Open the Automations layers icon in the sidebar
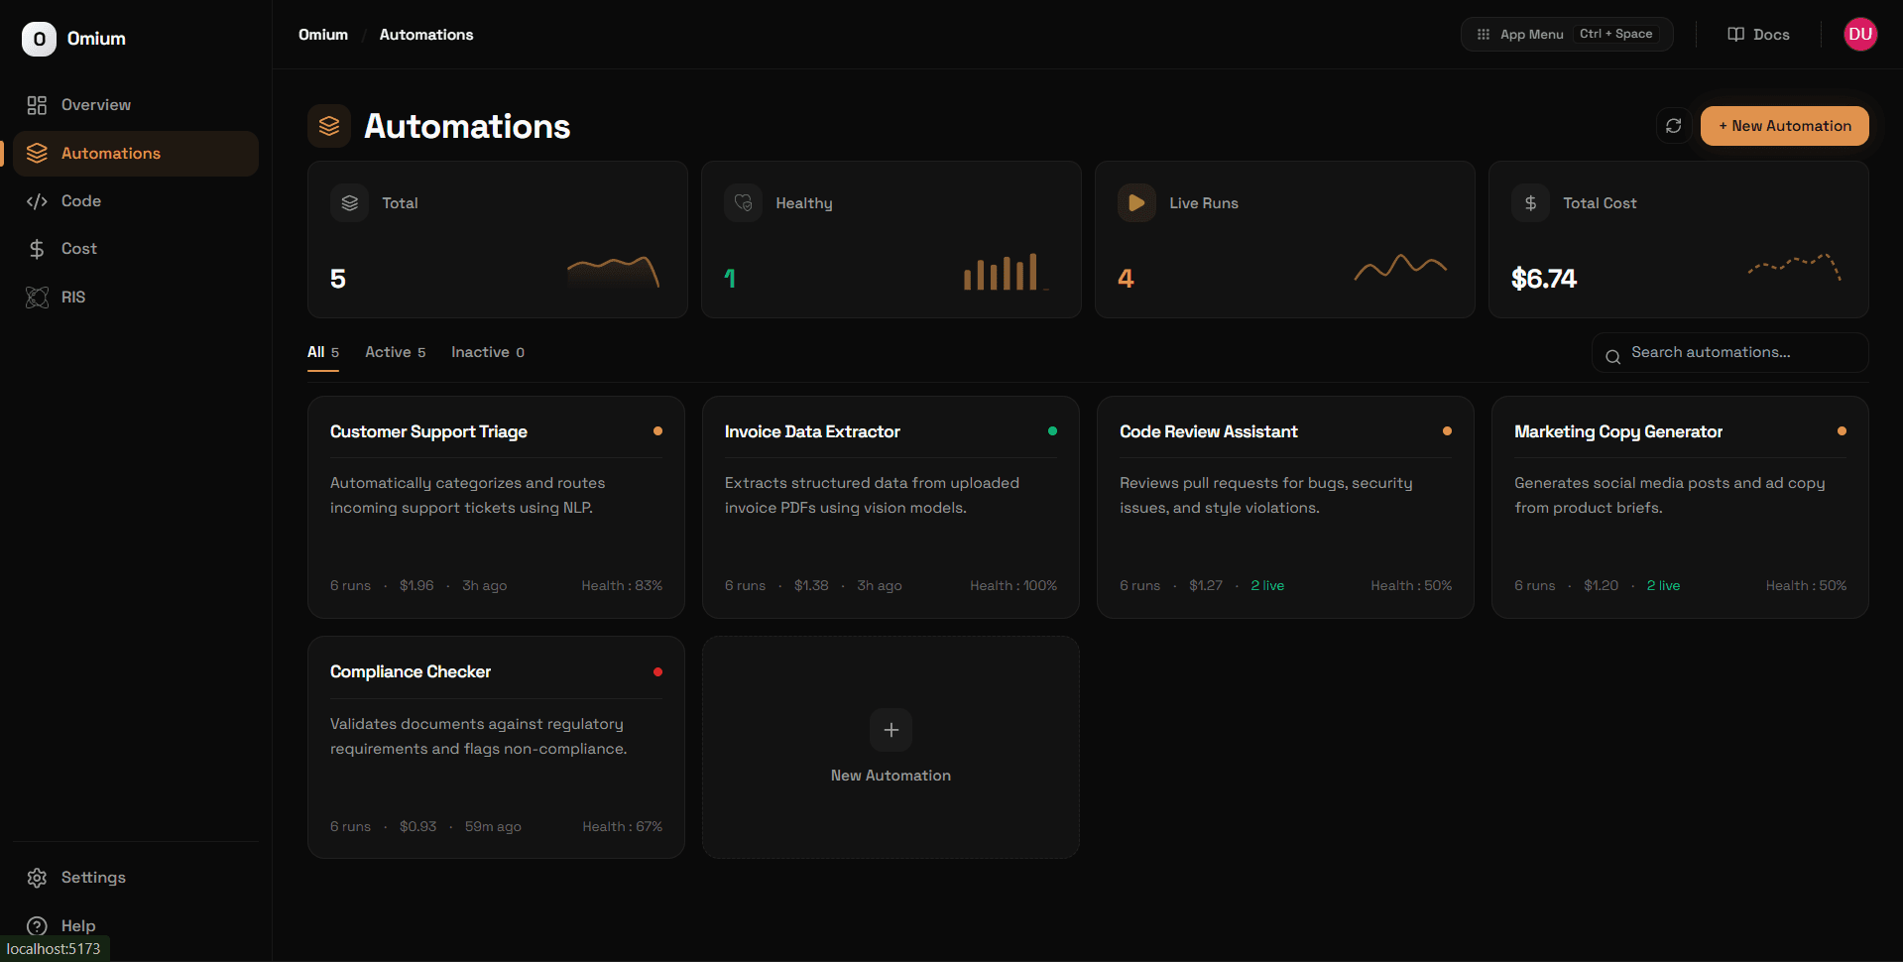Screen dimensions: 1903x962 coord(38,153)
